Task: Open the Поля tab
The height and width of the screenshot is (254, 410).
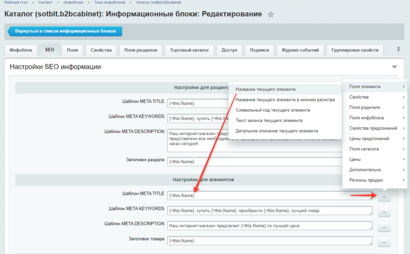Action: click(72, 50)
